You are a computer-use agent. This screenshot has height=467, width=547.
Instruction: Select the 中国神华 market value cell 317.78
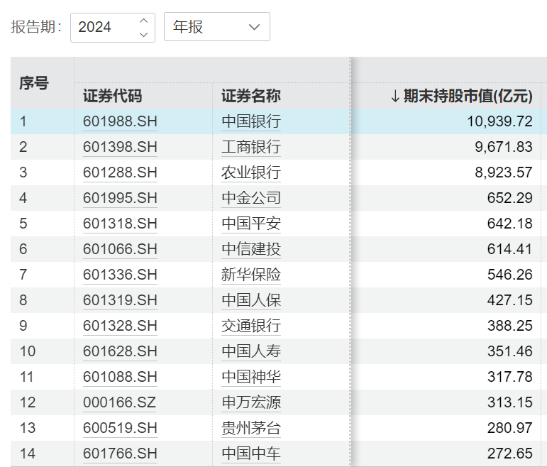click(x=509, y=377)
